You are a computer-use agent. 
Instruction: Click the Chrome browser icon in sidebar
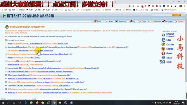163,44
